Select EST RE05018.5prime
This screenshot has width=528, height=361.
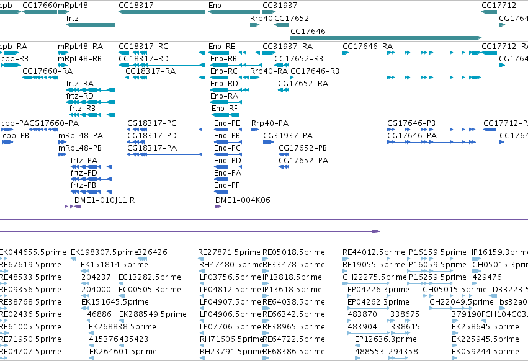(293, 252)
